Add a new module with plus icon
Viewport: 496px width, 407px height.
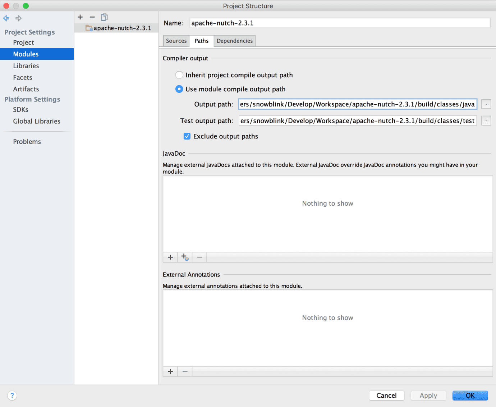(80, 17)
